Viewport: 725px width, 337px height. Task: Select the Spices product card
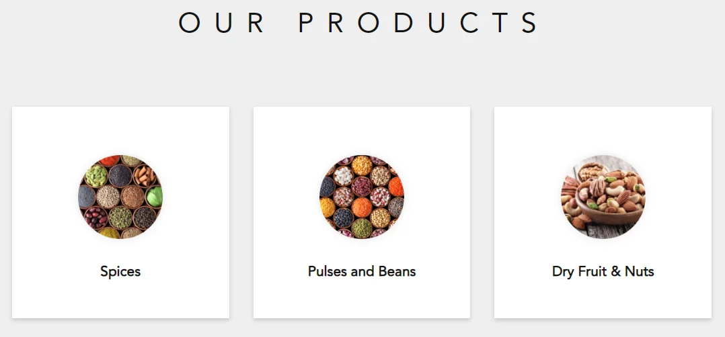pos(120,295)
